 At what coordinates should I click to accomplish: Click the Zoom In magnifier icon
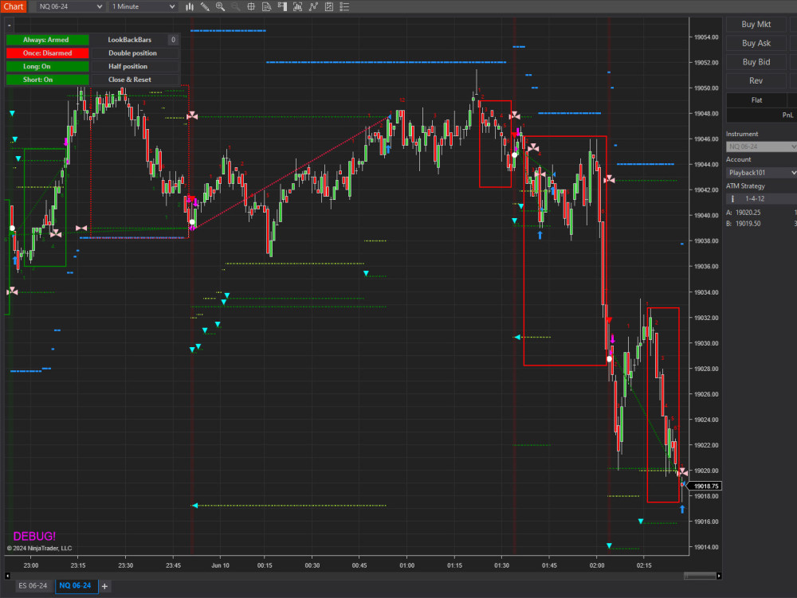click(220, 6)
